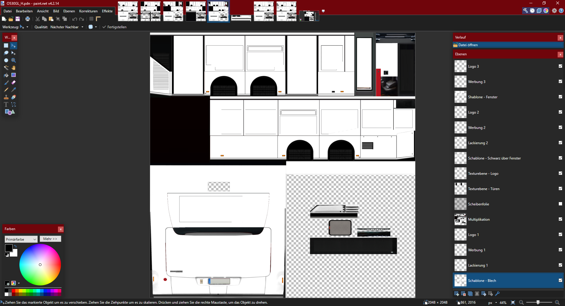Select the Lasso selection tool

click(6, 53)
